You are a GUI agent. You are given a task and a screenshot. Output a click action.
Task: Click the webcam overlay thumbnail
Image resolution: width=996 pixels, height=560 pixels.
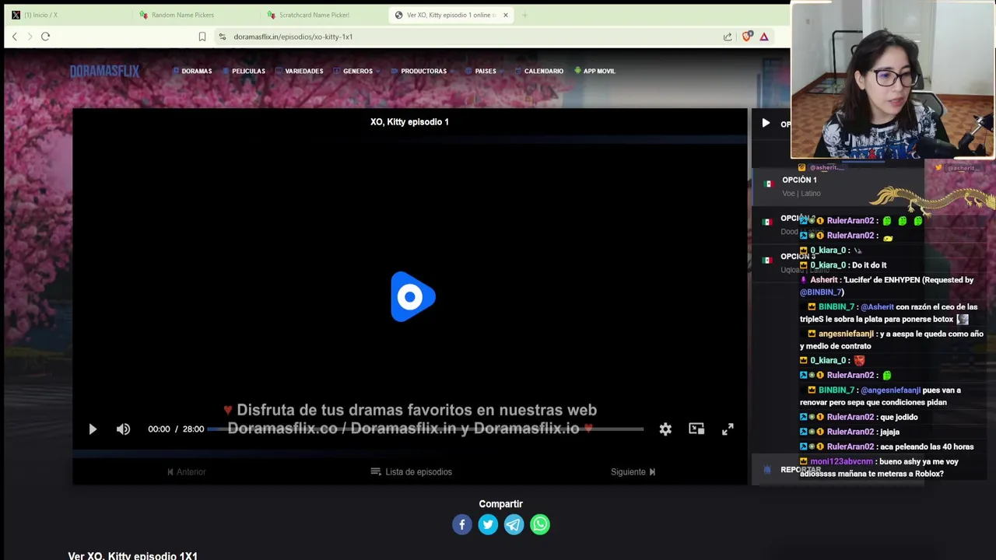coord(893,80)
